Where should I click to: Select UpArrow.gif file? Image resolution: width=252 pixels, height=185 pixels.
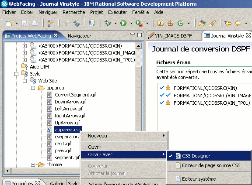click(x=67, y=123)
